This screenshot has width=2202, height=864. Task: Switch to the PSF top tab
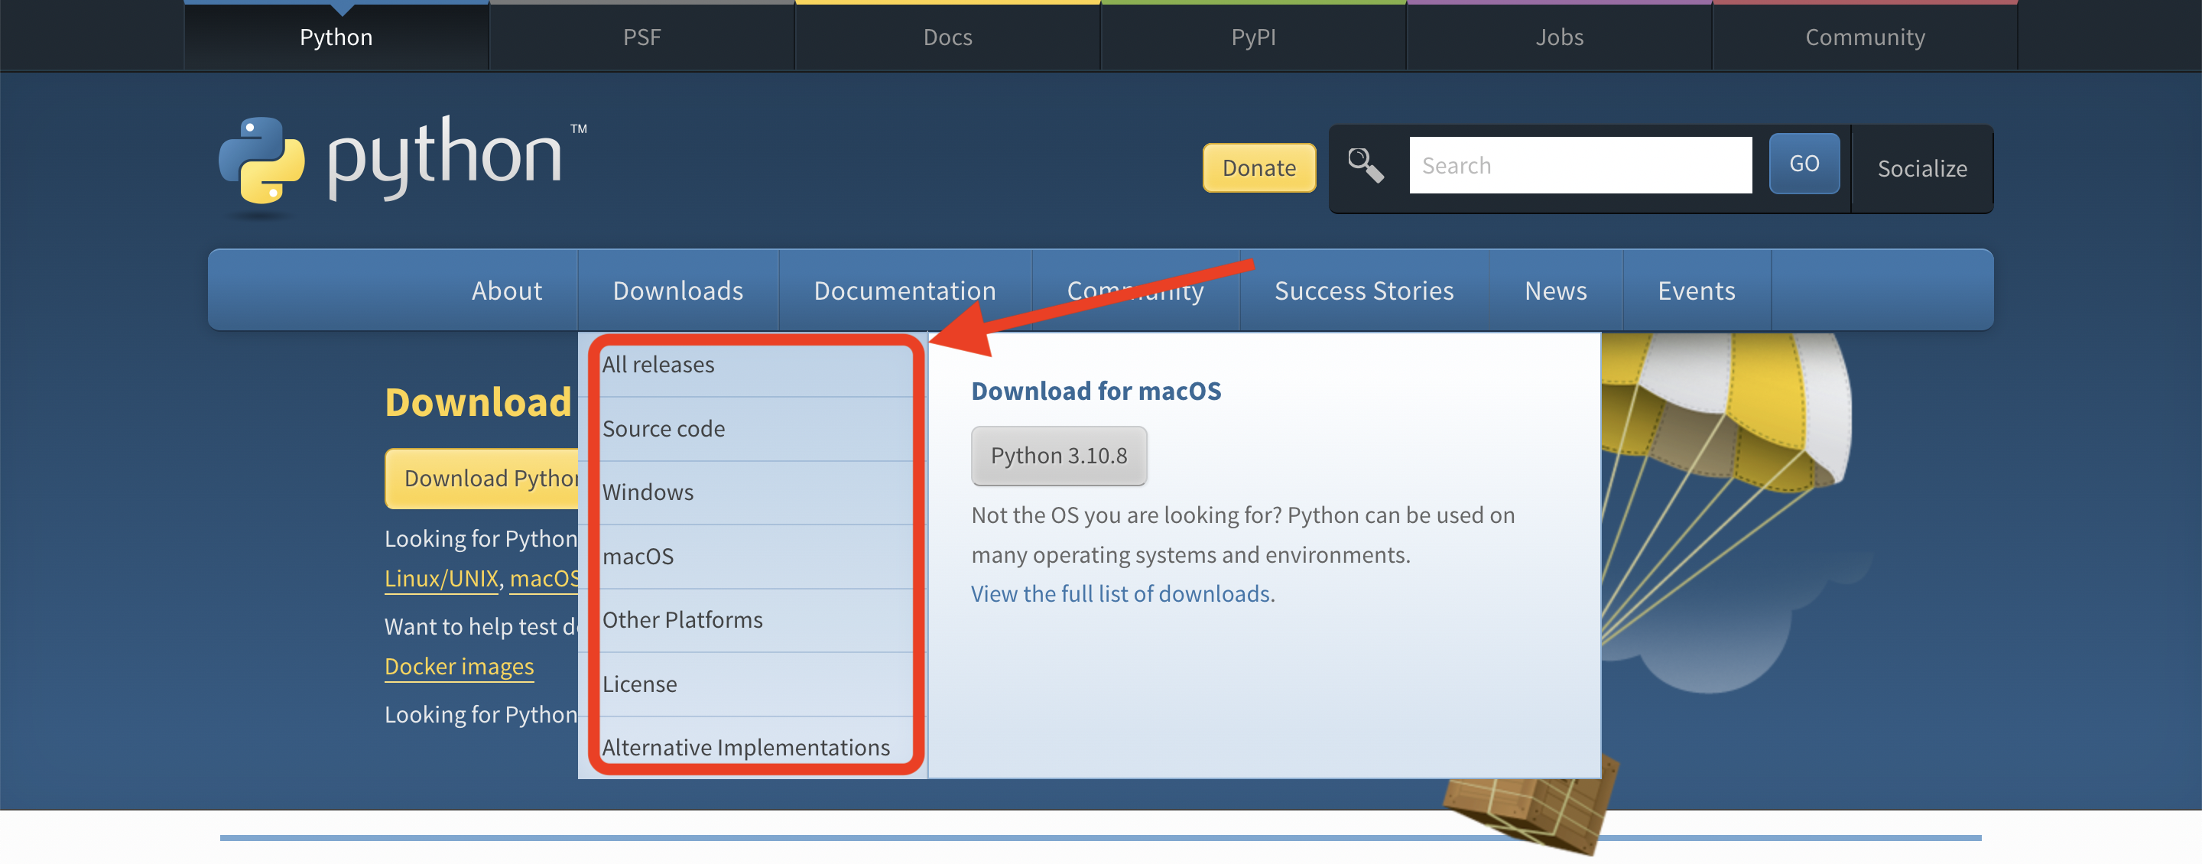tap(641, 37)
